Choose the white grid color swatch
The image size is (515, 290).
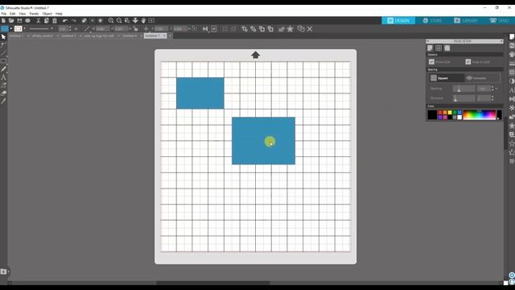pyautogui.click(x=459, y=118)
